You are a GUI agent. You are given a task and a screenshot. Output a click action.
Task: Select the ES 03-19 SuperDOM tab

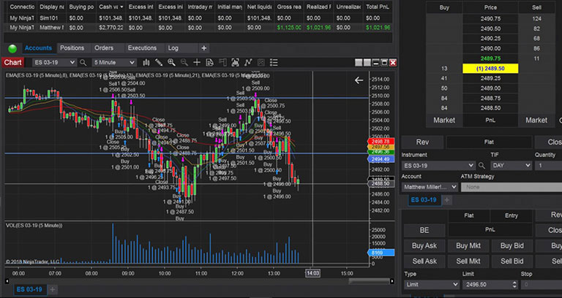pyautogui.click(x=424, y=200)
